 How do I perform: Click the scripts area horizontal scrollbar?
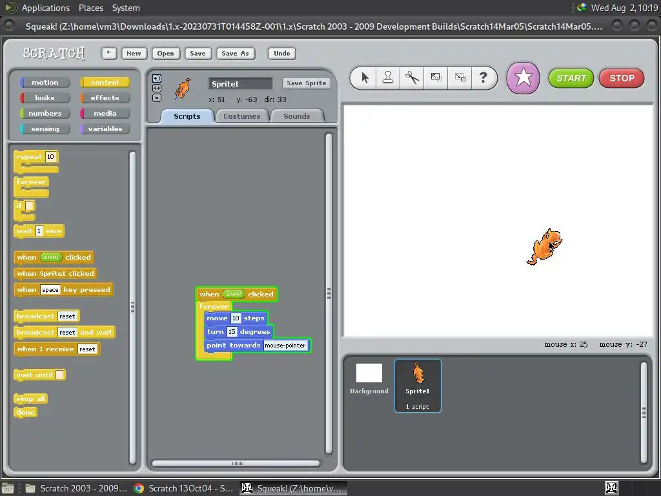236,463
